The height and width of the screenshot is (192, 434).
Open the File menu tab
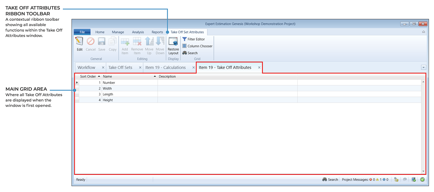point(82,32)
